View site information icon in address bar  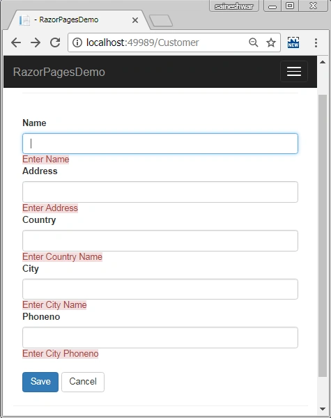click(x=77, y=42)
